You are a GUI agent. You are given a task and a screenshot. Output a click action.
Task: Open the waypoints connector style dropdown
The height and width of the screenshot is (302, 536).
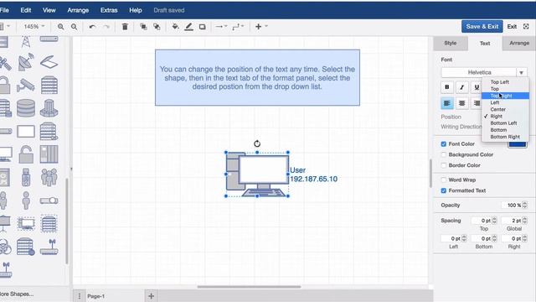pyautogui.click(x=238, y=26)
